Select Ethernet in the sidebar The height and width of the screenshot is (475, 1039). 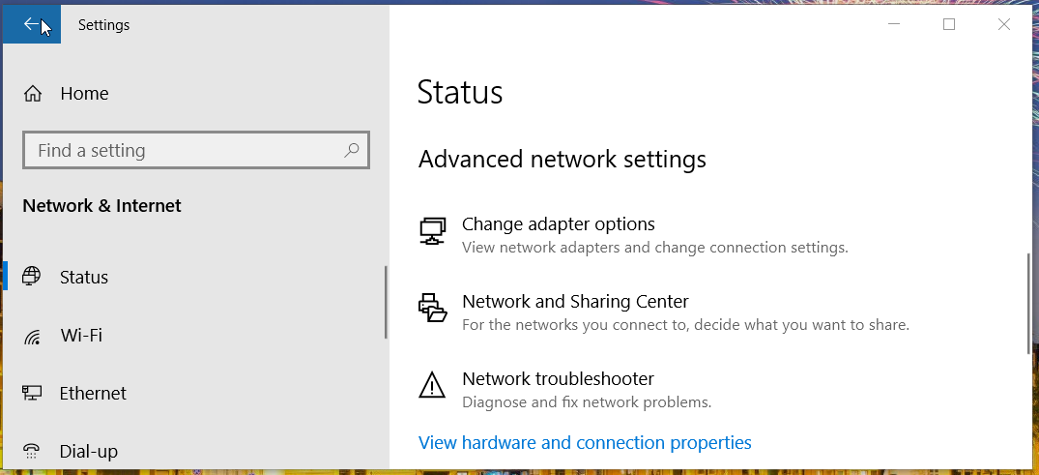[93, 394]
